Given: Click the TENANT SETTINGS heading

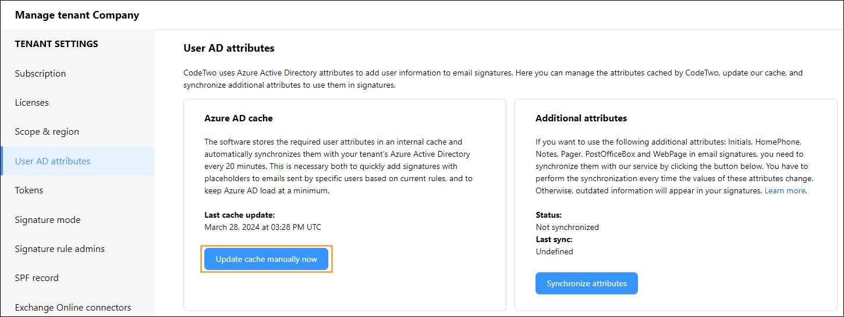Looking at the screenshot, I should click(56, 44).
